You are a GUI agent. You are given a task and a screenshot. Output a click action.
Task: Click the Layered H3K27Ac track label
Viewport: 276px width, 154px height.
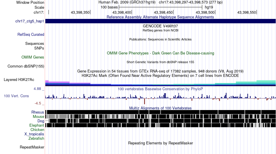(x=19, y=79)
